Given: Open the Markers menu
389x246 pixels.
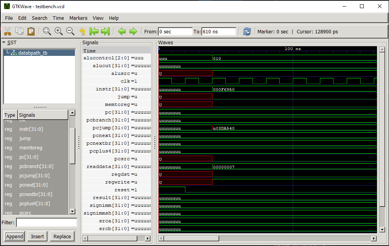Looking at the screenshot, I should 78,18.
